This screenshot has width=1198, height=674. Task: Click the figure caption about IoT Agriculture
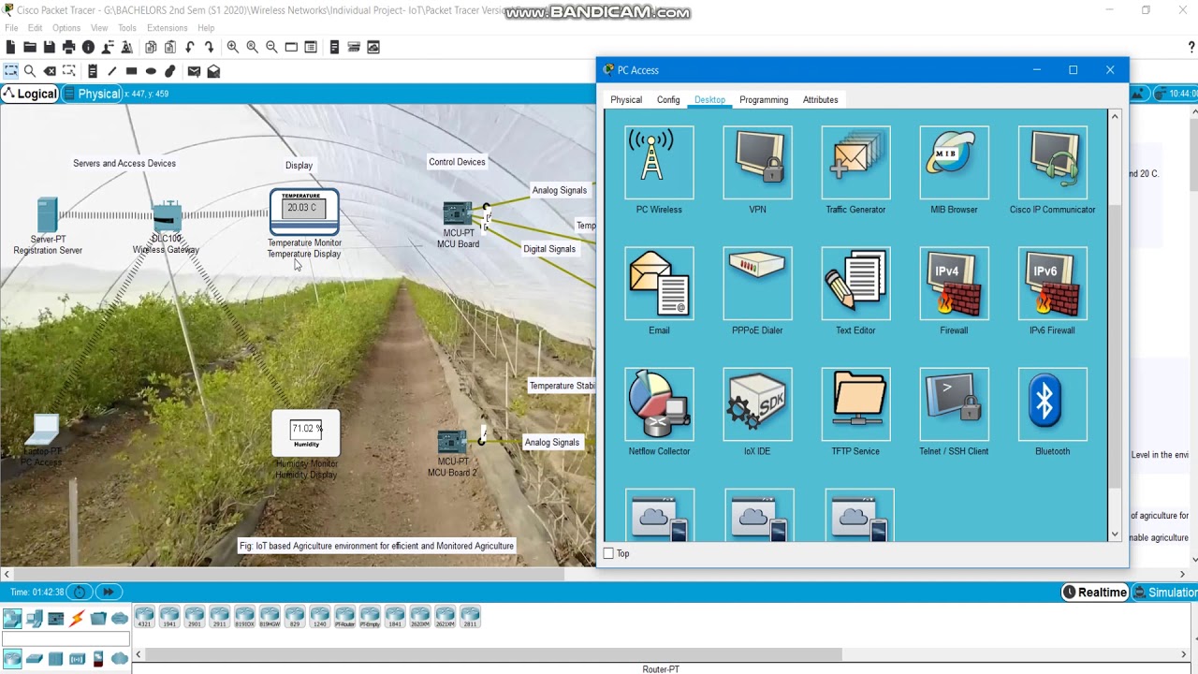(376, 546)
